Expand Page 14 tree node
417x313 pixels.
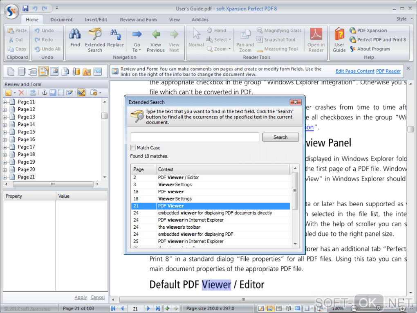(x=5, y=124)
